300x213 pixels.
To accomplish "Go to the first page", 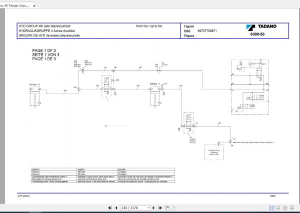I will 110,208.
